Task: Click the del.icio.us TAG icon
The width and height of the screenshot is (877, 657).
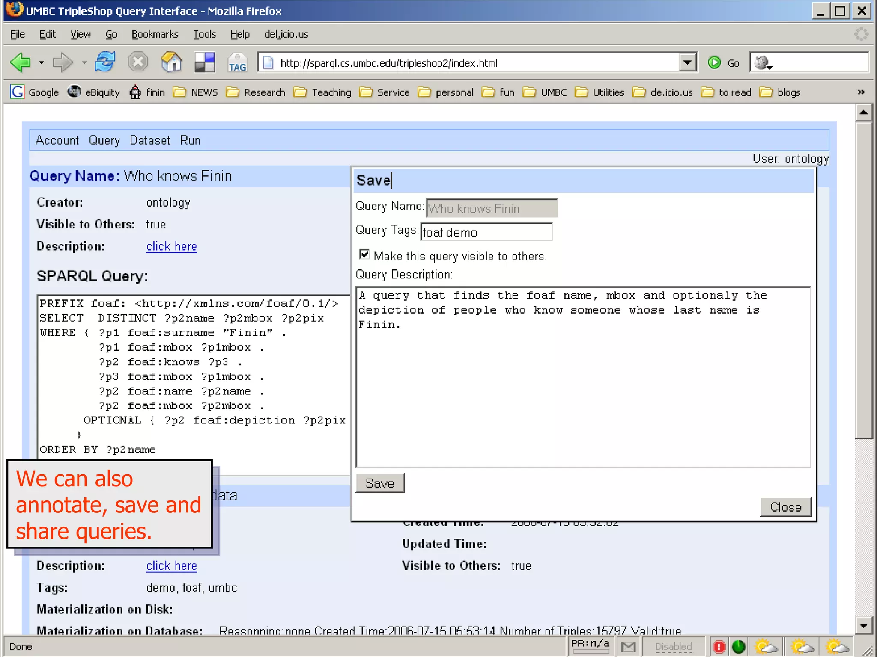Action: coord(237,63)
